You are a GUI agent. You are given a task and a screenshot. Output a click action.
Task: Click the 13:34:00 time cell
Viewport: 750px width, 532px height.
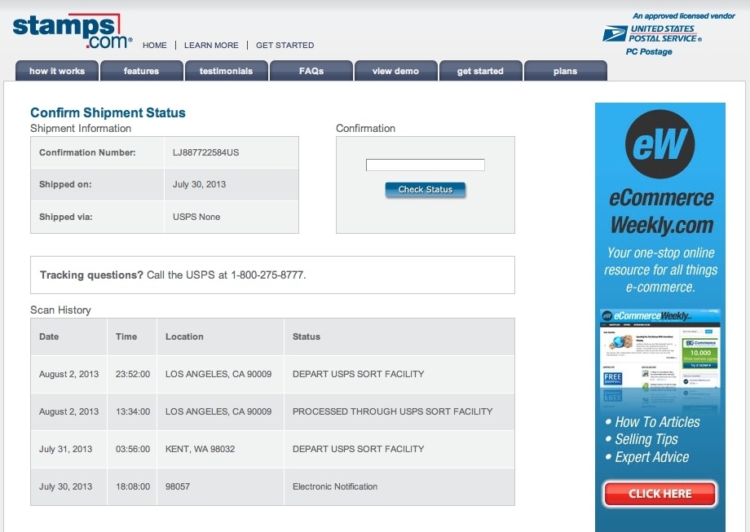pyautogui.click(x=133, y=411)
